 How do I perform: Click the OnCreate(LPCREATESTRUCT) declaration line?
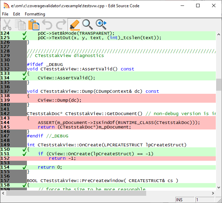point(107,145)
